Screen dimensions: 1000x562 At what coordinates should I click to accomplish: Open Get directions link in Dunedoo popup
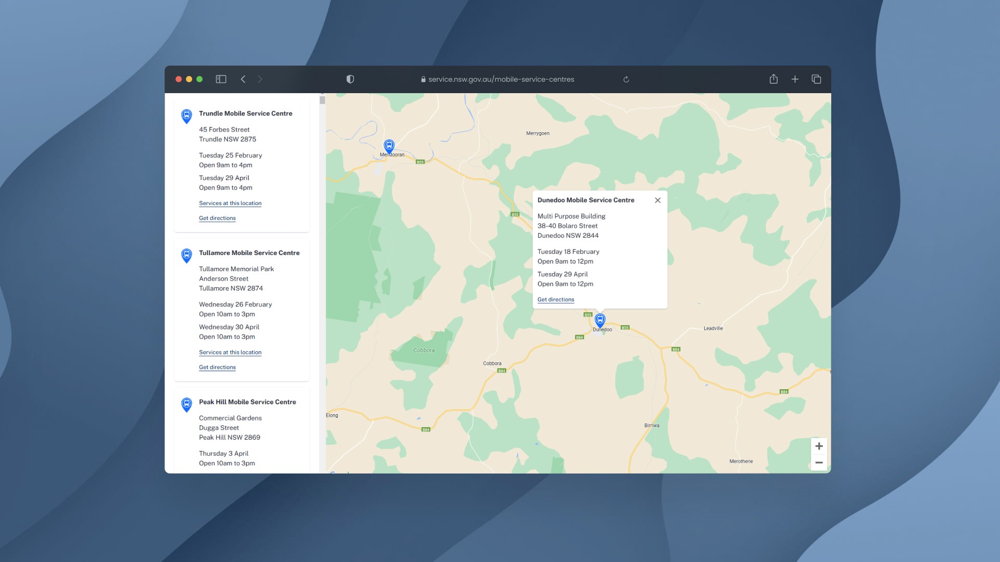[556, 300]
